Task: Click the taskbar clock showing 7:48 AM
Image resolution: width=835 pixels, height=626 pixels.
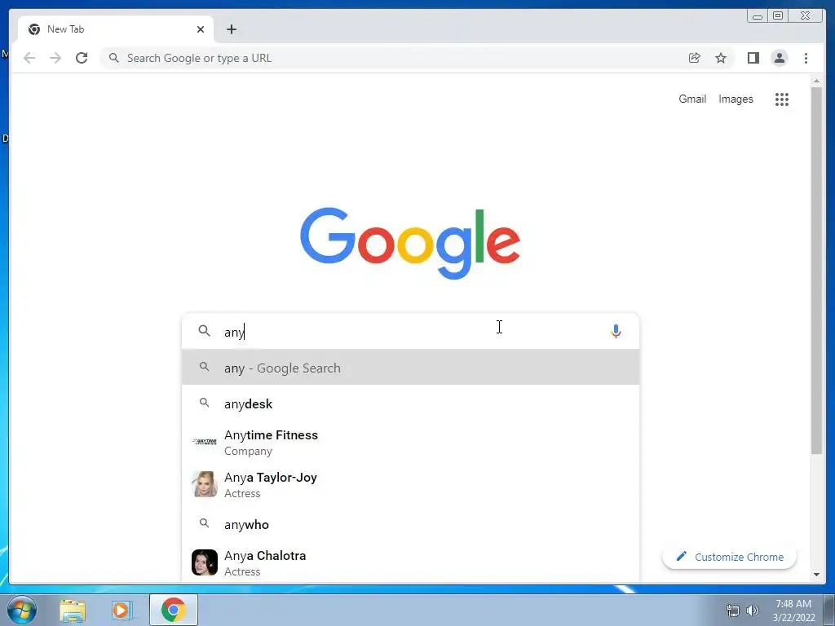Action: point(793,611)
